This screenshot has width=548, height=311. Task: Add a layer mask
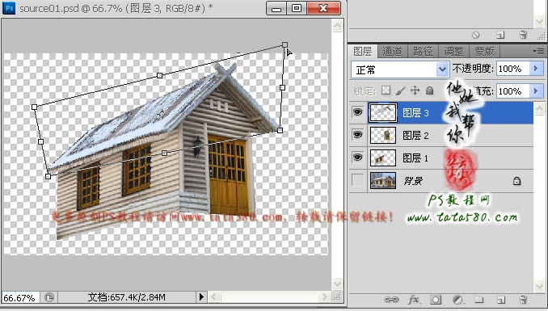pyautogui.click(x=436, y=300)
